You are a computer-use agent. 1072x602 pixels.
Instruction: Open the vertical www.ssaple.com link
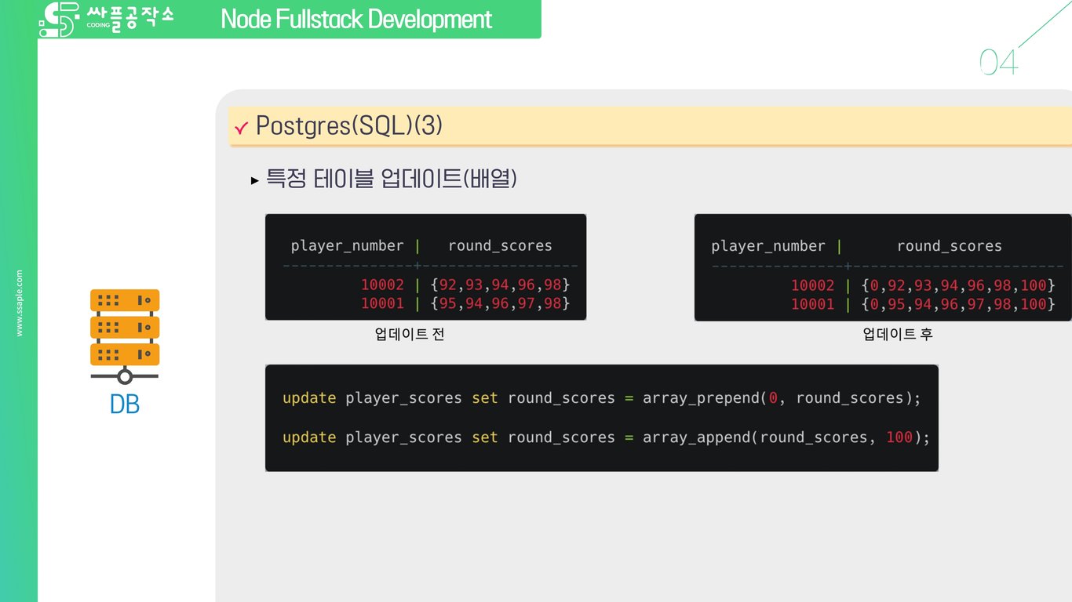click(20, 303)
